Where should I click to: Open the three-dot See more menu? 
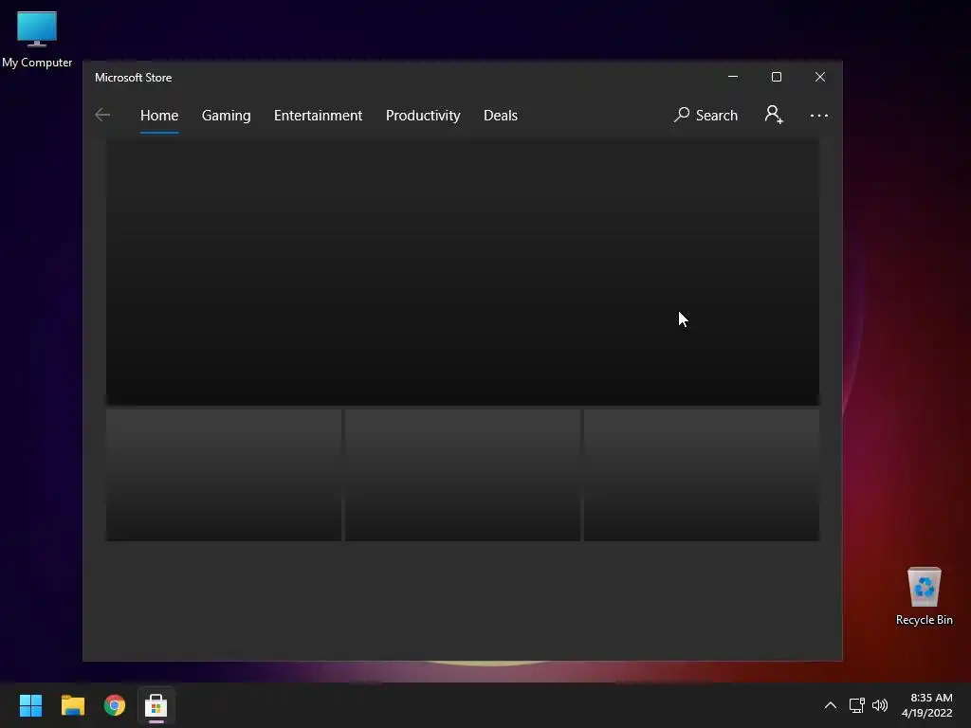[x=818, y=115]
